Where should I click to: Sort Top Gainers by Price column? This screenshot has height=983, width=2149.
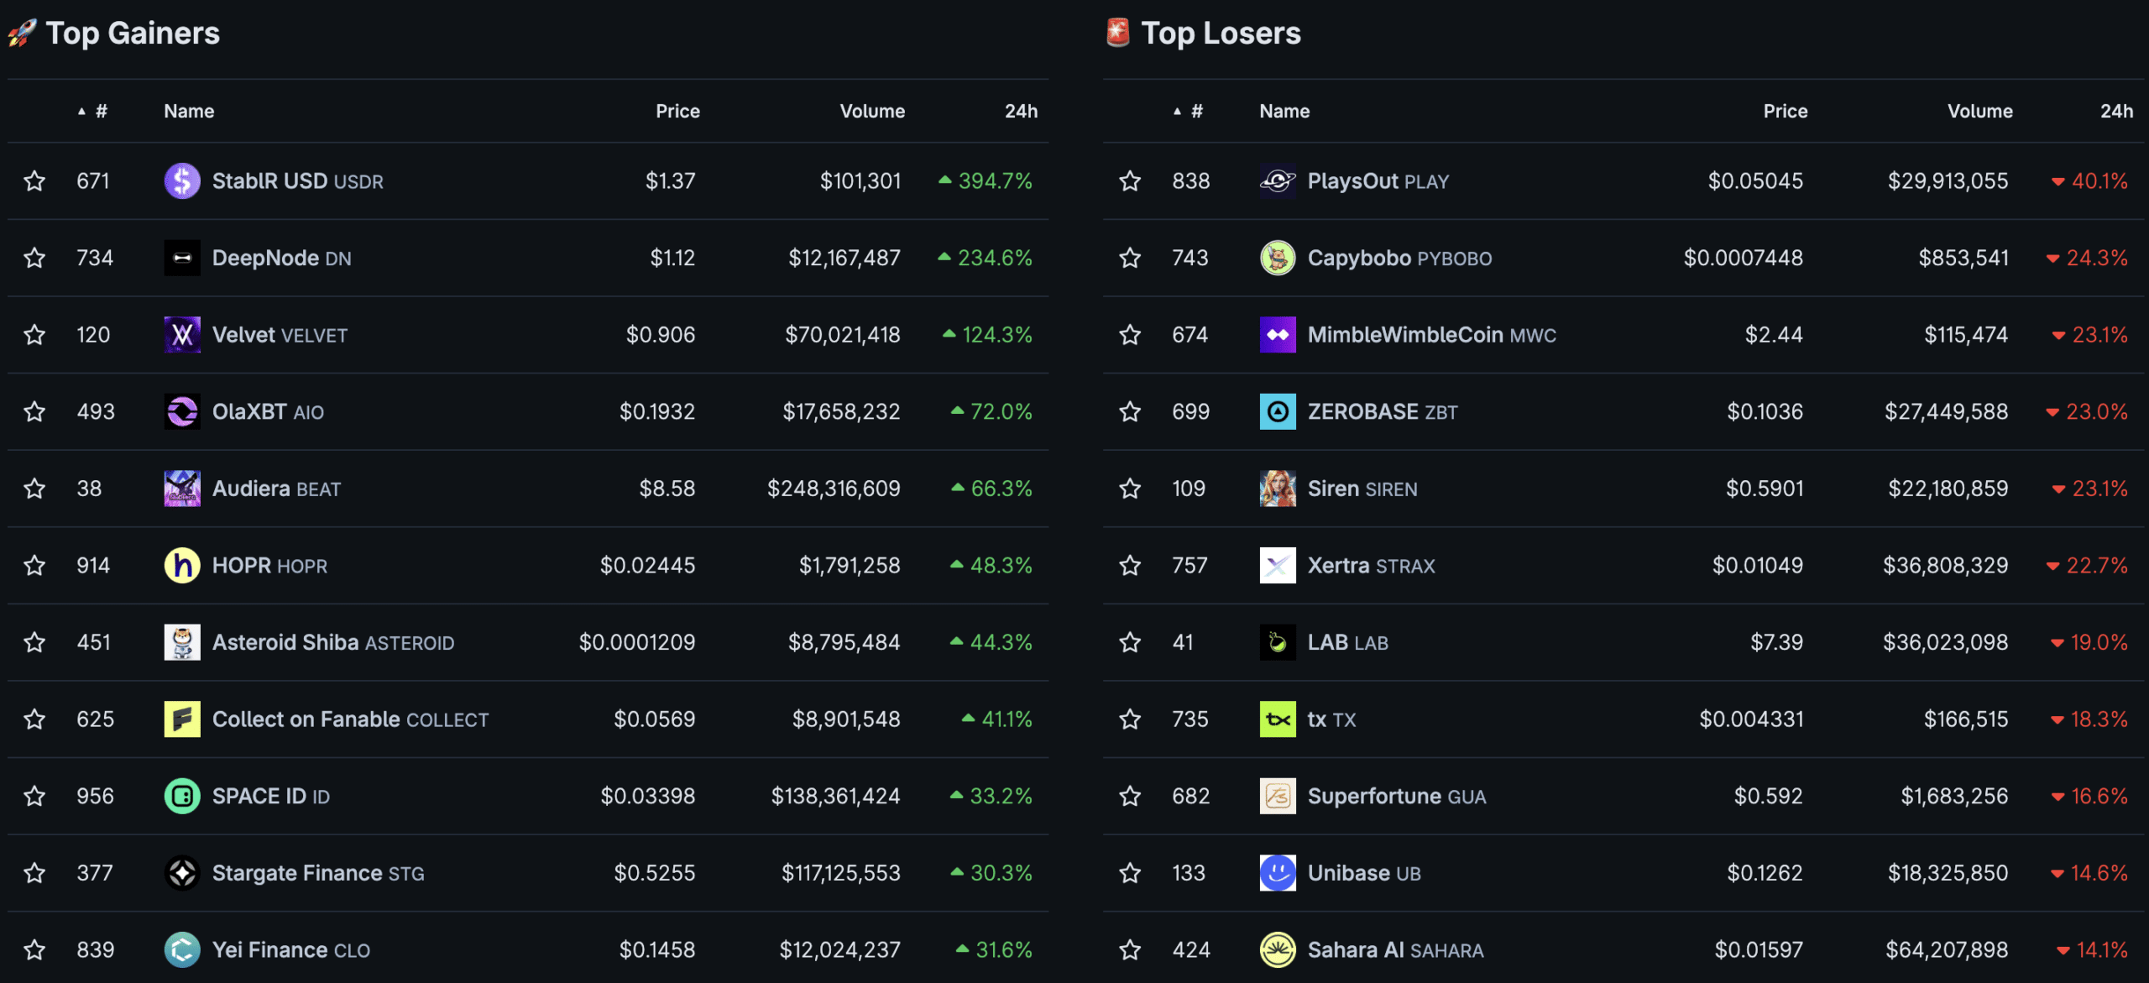point(677,111)
